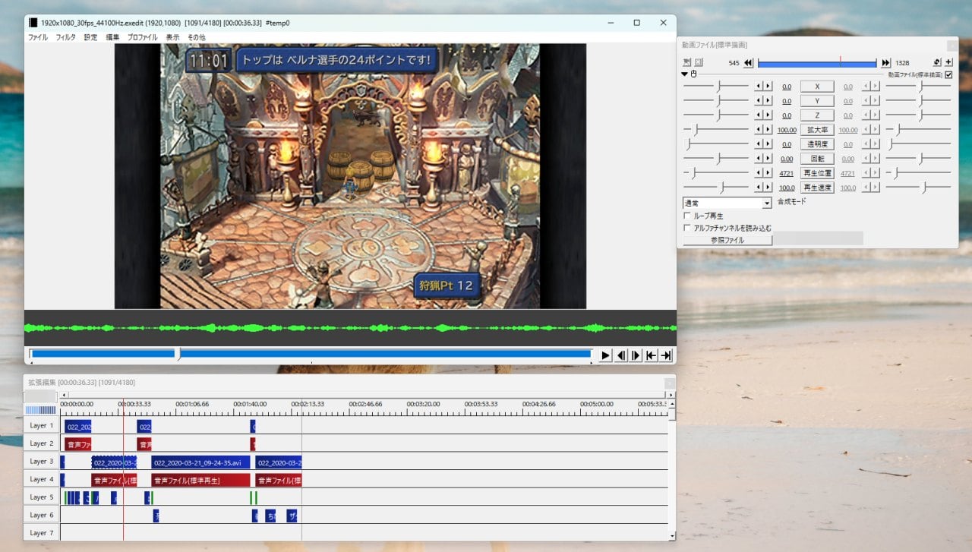Viewport: 972px width, 552px height.
Task: Toggle Layer 3 visibility button
Action: (42, 461)
